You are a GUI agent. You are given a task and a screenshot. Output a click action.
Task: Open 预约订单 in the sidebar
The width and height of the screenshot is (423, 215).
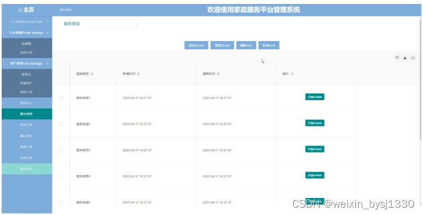(x=27, y=125)
